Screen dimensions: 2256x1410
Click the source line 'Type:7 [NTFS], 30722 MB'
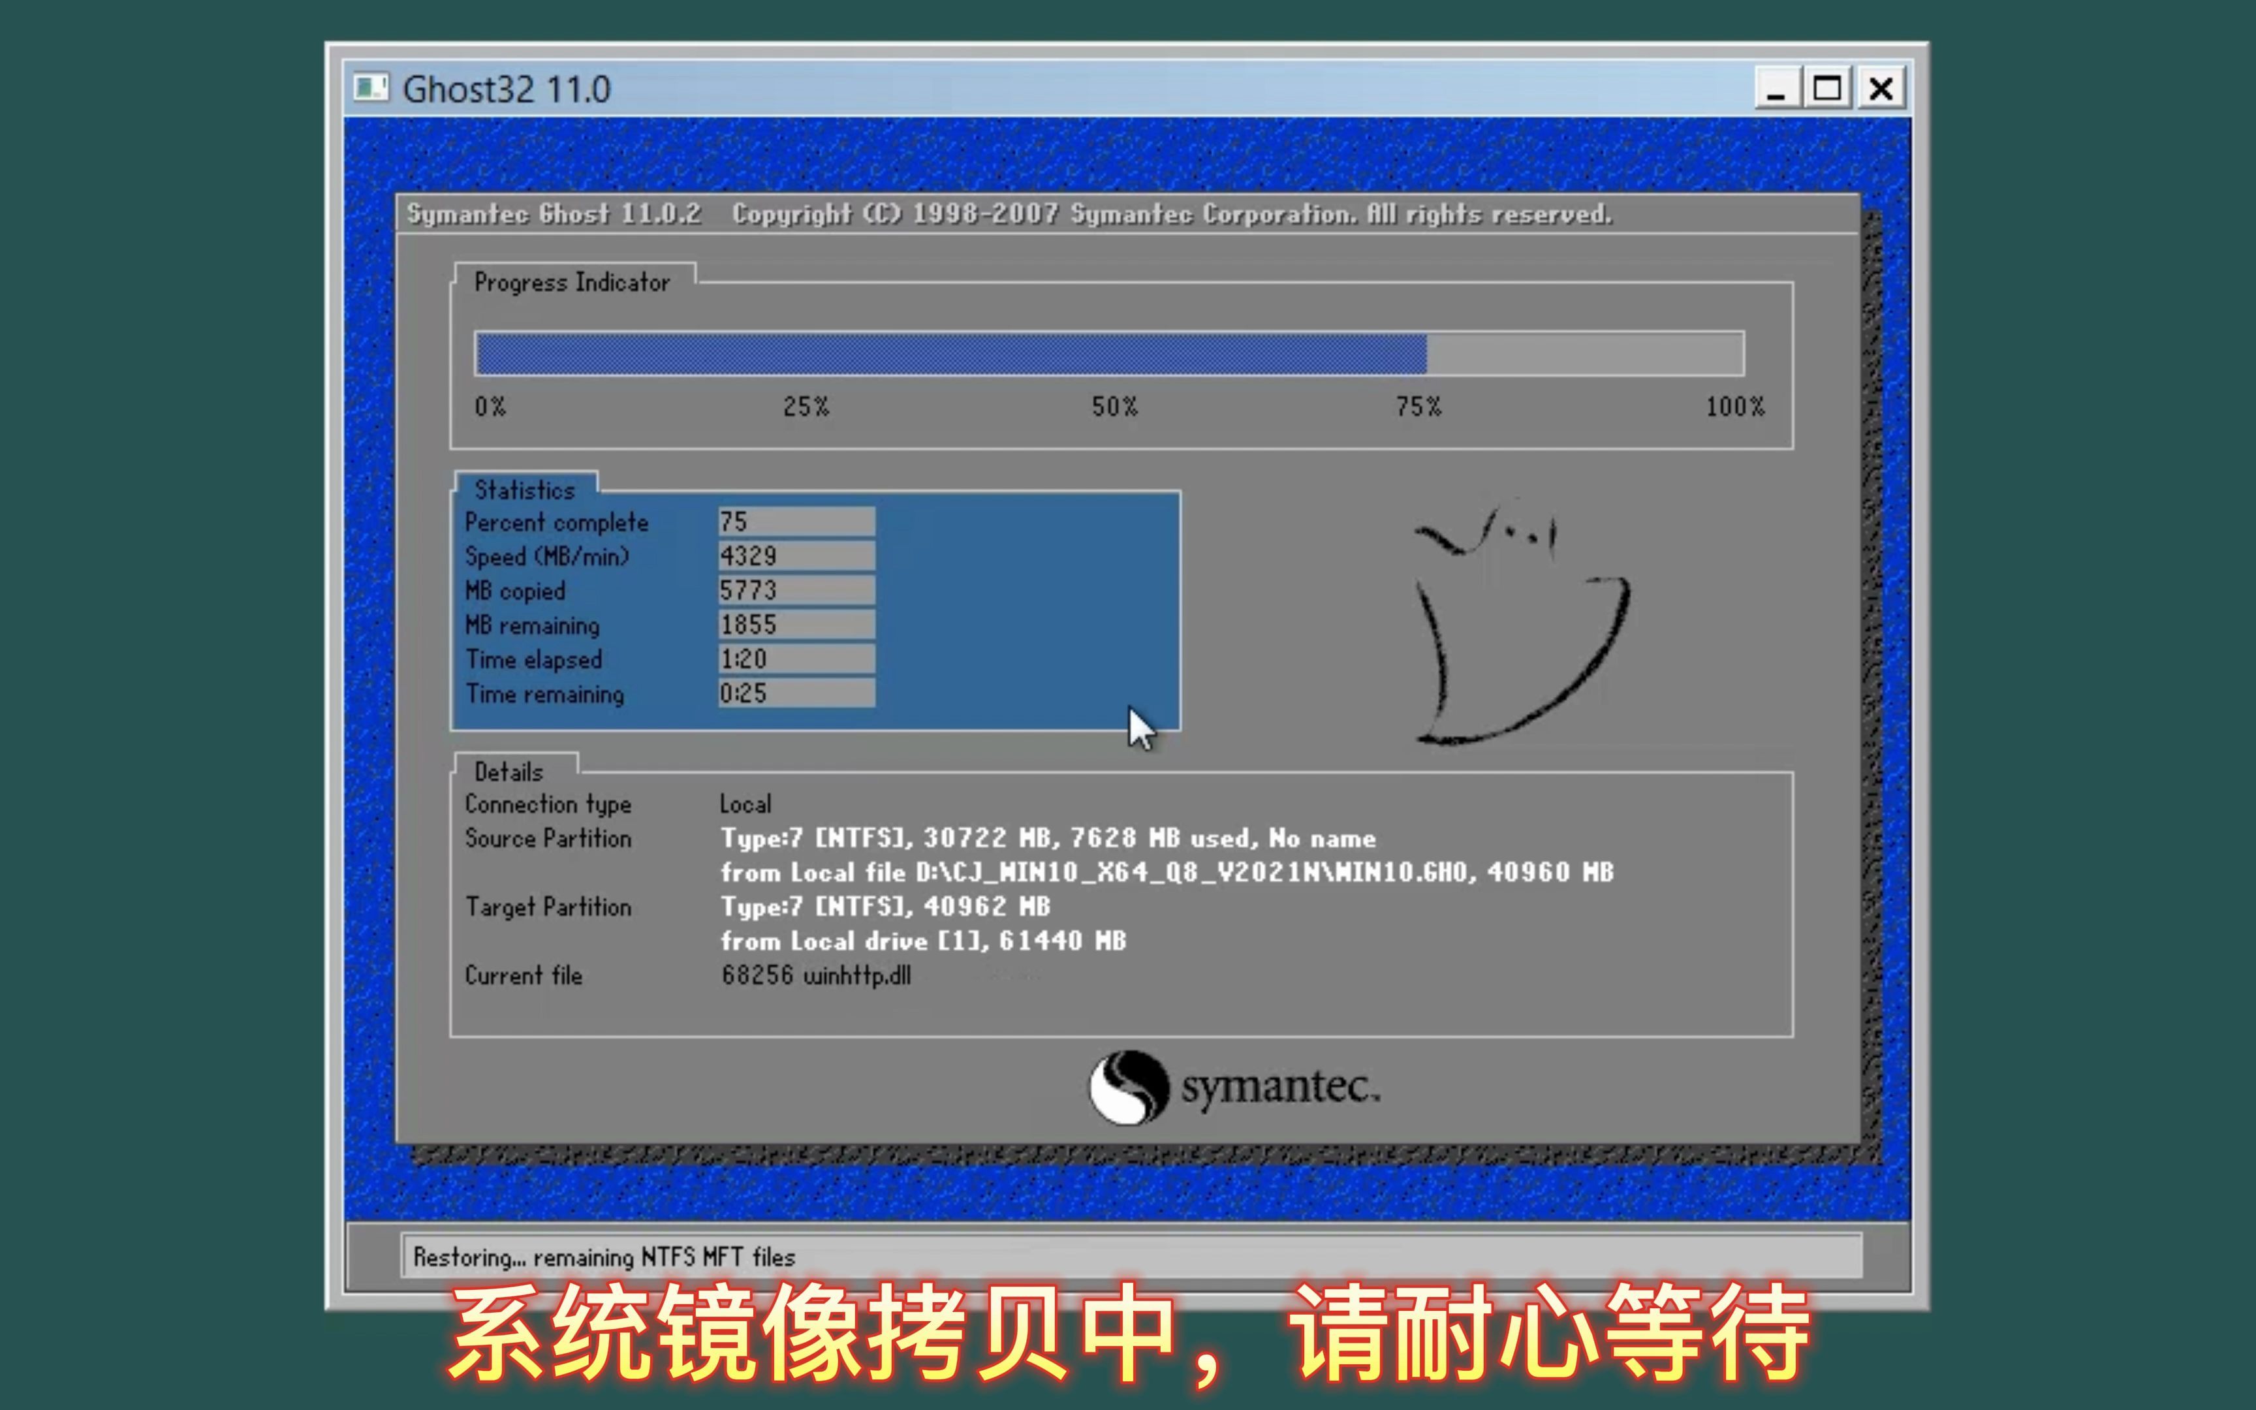pyautogui.click(x=1048, y=838)
